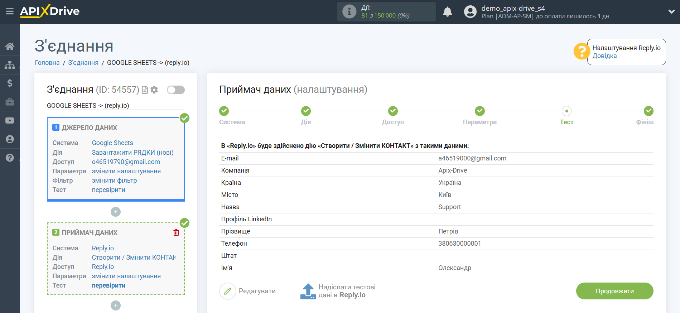Image resolution: width=680 pixels, height=313 pixels.
Task: Open the notifications bell
Action: [447, 11]
